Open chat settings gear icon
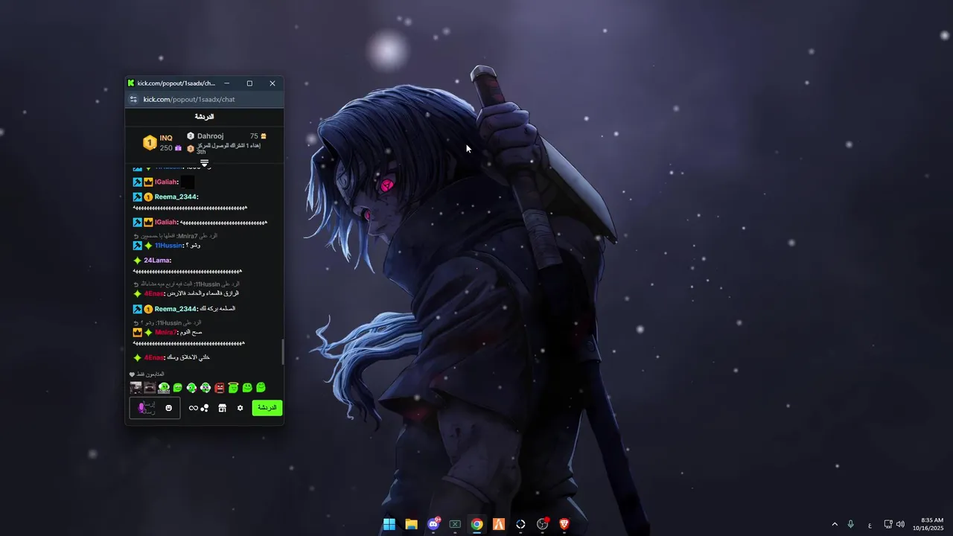 pos(240,408)
